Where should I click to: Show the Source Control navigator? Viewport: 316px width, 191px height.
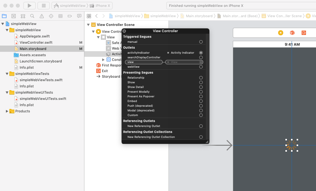click(13, 16)
